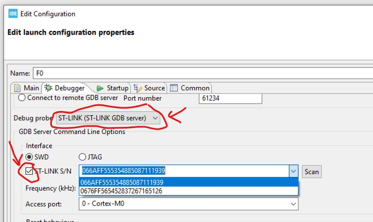Choose serial 0676FF565452837267165126 from list
The width and height of the screenshot is (373, 222).
point(189,191)
